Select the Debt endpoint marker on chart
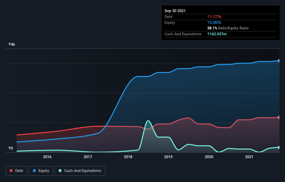Viewport: 285px width, 182px height. (279, 117)
